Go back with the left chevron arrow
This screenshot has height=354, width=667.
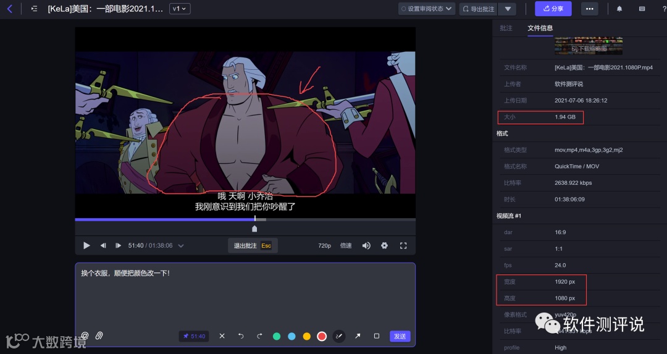[x=10, y=9]
